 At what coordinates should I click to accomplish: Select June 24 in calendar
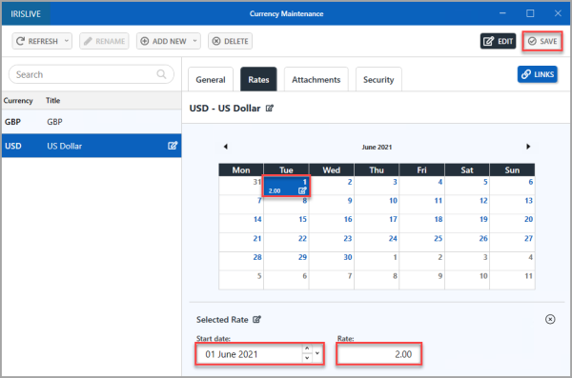pos(377,243)
